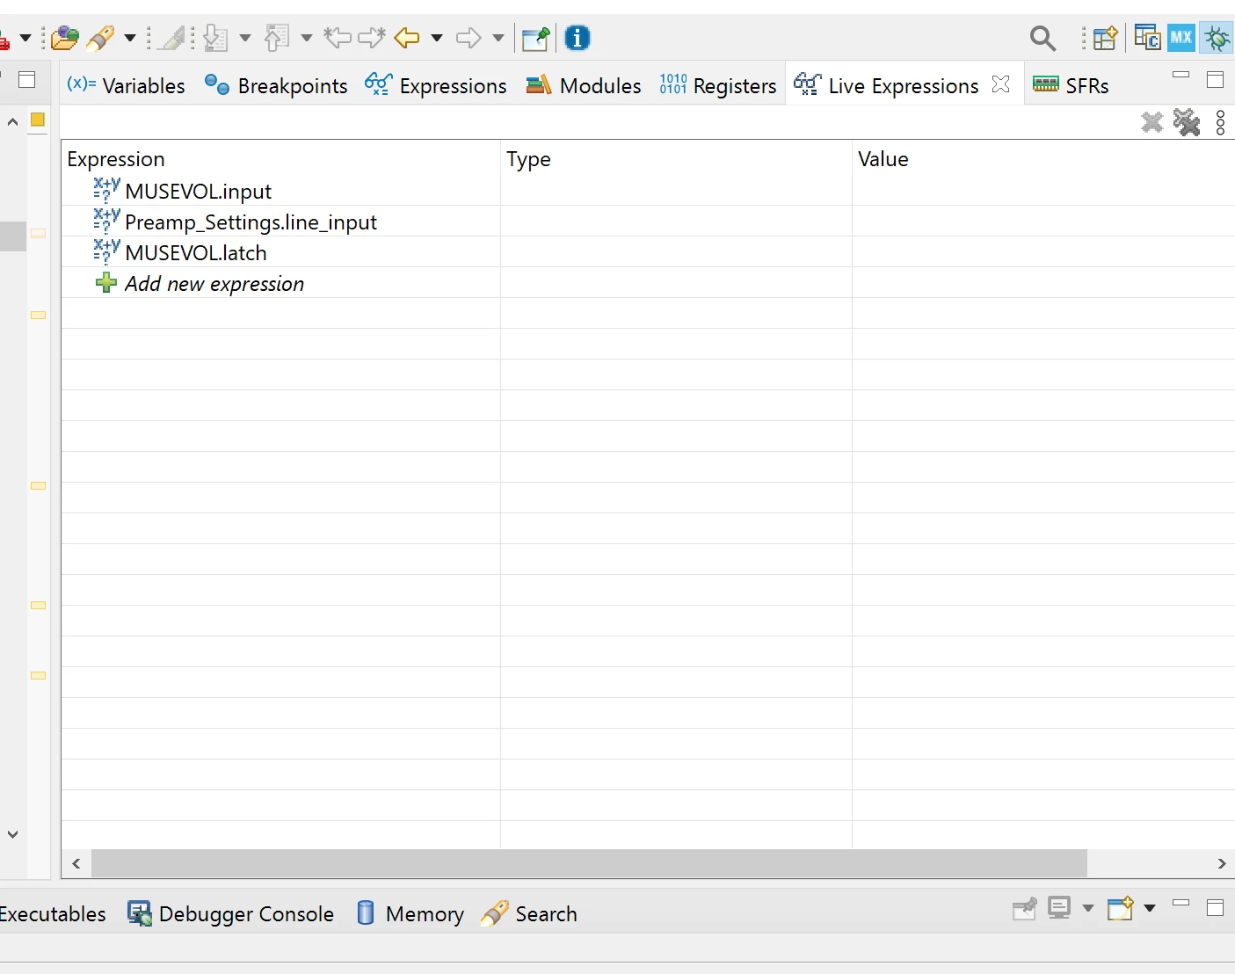
Task: Click the horizontal scrollbar left arrow
Action: coord(76,863)
